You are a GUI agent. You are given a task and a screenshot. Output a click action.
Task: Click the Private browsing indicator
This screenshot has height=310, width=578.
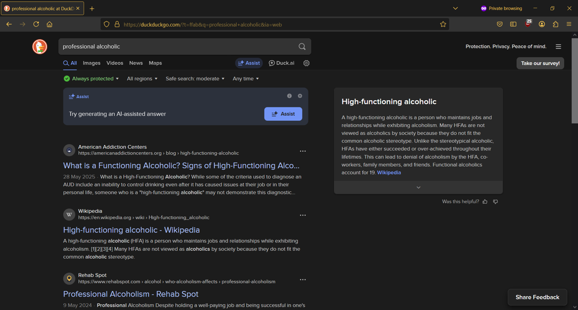coord(501,8)
